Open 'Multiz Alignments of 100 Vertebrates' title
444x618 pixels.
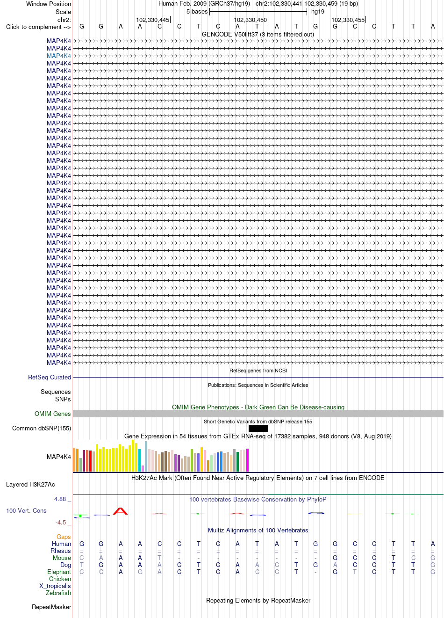[x=258, y=530]
